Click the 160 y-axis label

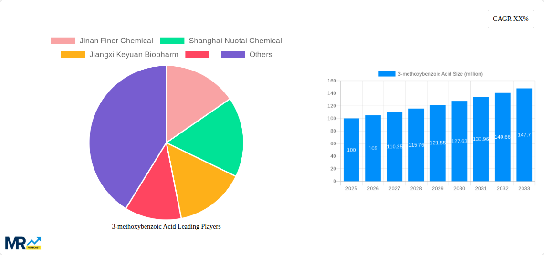pos(332,81)
